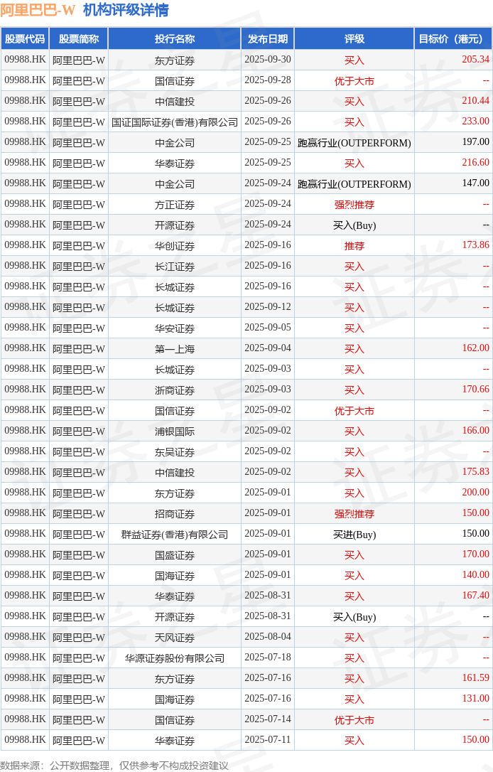Select target price 166.00
This screenshot has width=493, height=772.
[475, 430]
